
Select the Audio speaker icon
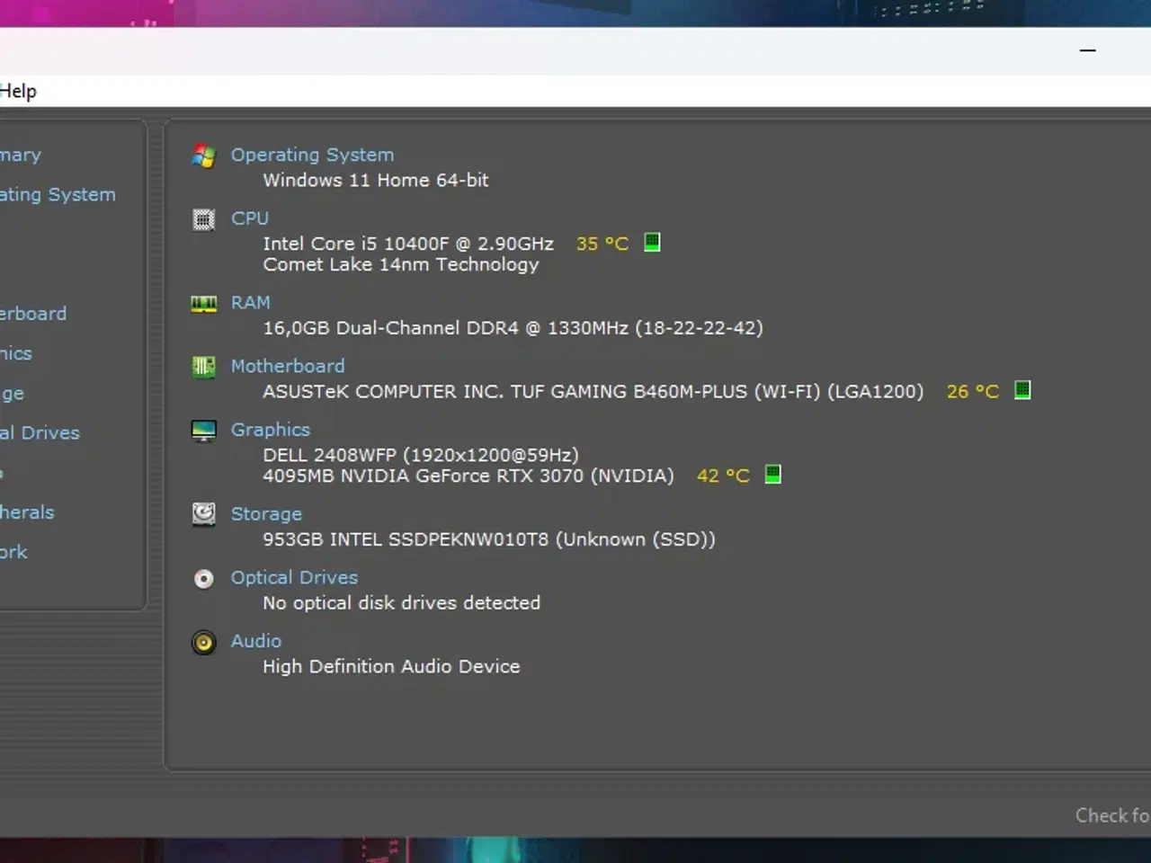pos(203,642)
